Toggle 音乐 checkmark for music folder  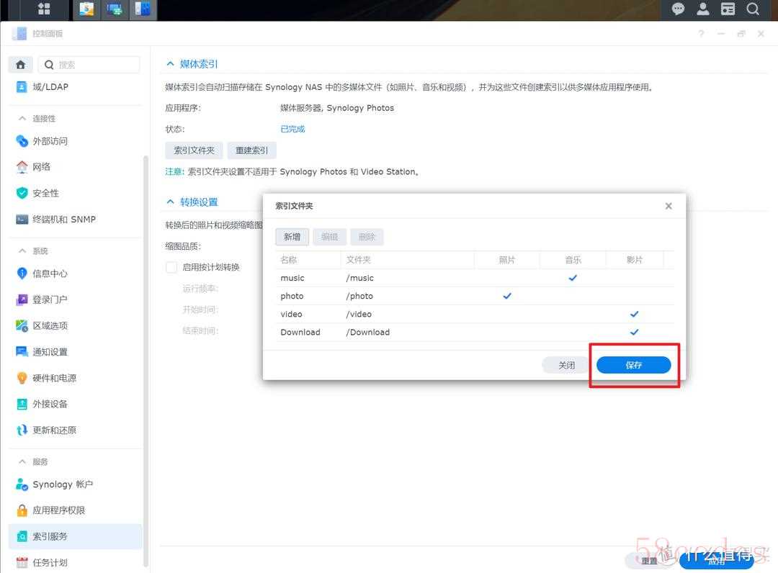point(573,278)
